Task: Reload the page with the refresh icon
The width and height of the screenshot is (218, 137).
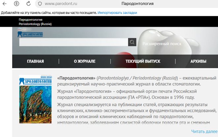Action: 28,4
